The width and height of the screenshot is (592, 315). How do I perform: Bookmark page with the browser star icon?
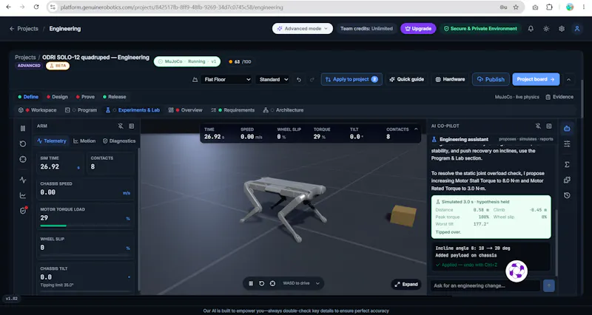516,7
